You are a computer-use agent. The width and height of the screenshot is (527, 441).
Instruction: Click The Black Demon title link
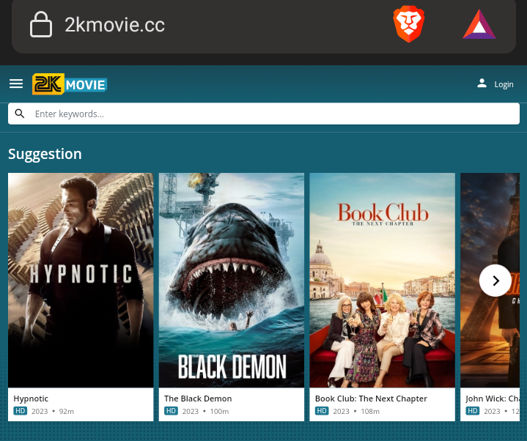pyautogui.click(x=198, y=399)
